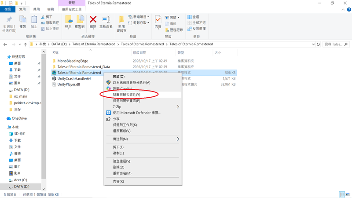Click the Pin to Quick access icon
The height and width of the screenshot is (198, 352).
pos(9,20)
